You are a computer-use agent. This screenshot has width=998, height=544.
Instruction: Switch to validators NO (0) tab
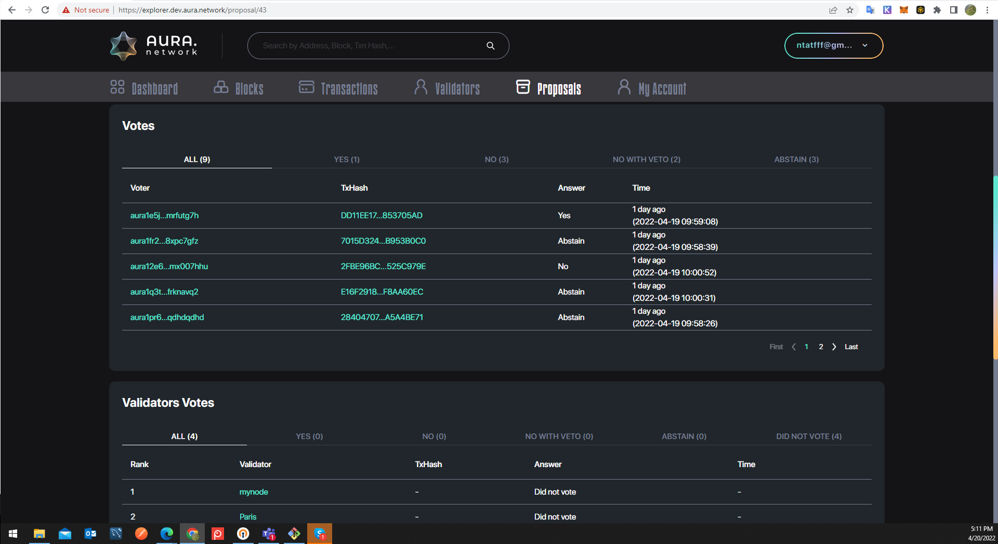click(434, 436)
